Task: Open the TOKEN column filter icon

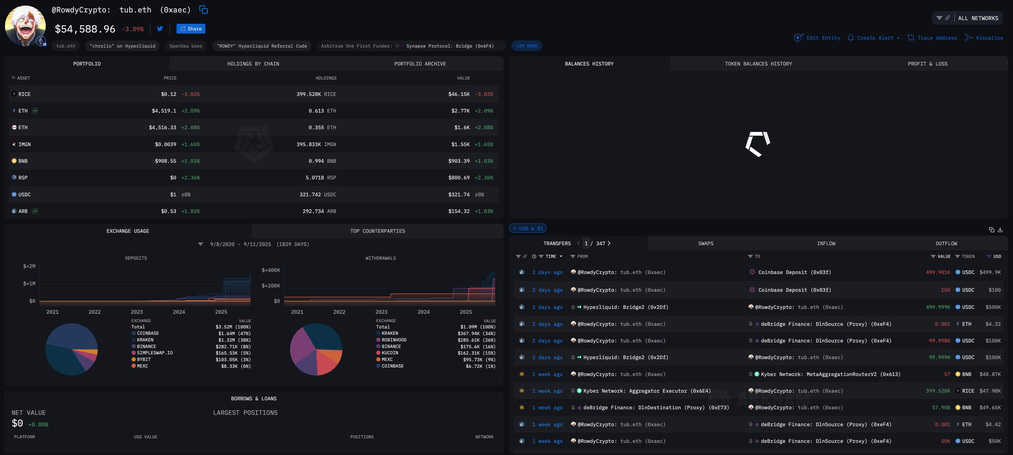Action: (957, 256)
